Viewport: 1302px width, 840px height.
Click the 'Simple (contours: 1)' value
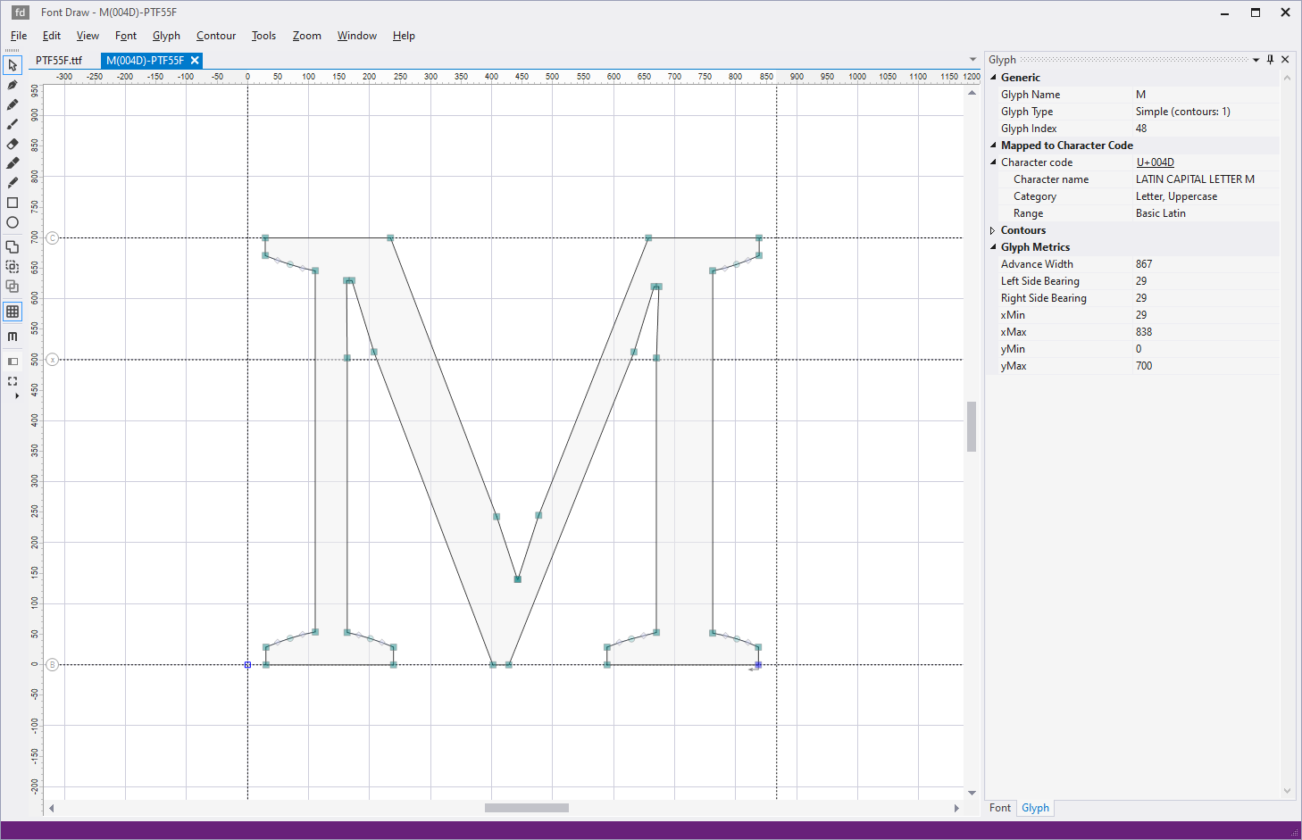coord(1183,112)
